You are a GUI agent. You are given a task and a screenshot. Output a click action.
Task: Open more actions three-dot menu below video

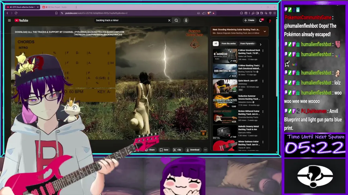click(x=206, y=150)
